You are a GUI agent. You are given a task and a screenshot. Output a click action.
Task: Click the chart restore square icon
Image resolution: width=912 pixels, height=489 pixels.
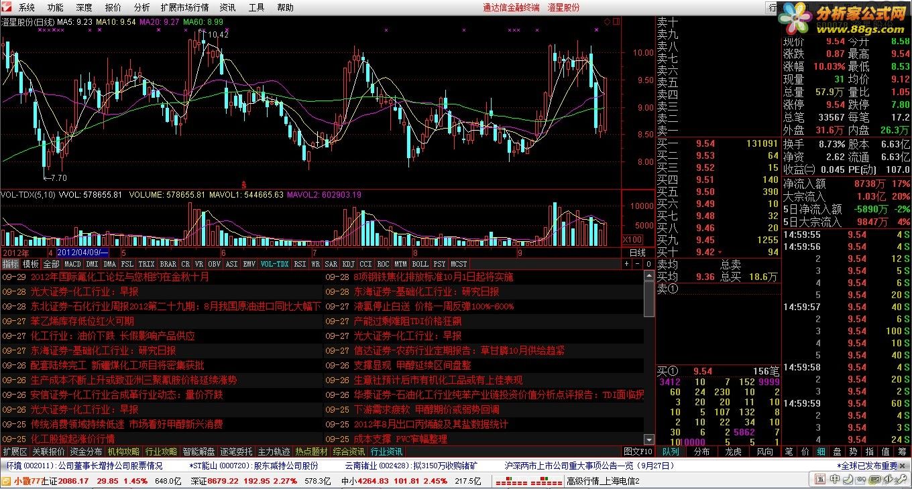[617, 21]
